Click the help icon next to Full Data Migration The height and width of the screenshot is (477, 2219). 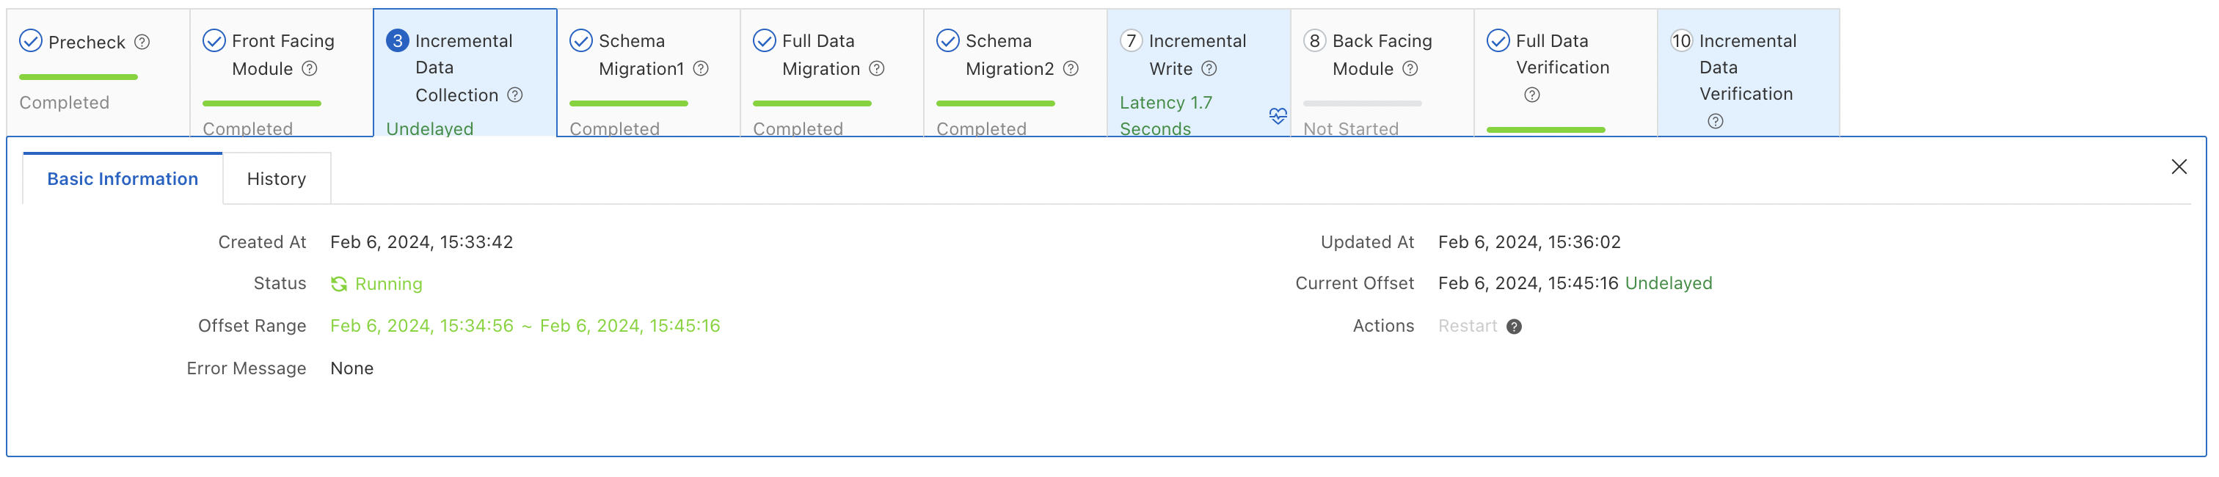click(876, 69)
